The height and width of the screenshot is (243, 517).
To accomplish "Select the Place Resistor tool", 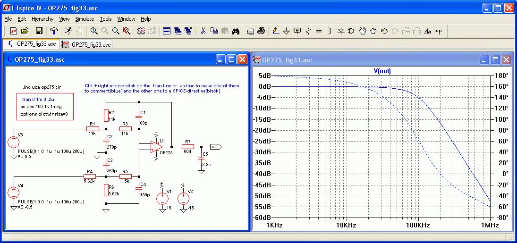I will tap(308, 31).
